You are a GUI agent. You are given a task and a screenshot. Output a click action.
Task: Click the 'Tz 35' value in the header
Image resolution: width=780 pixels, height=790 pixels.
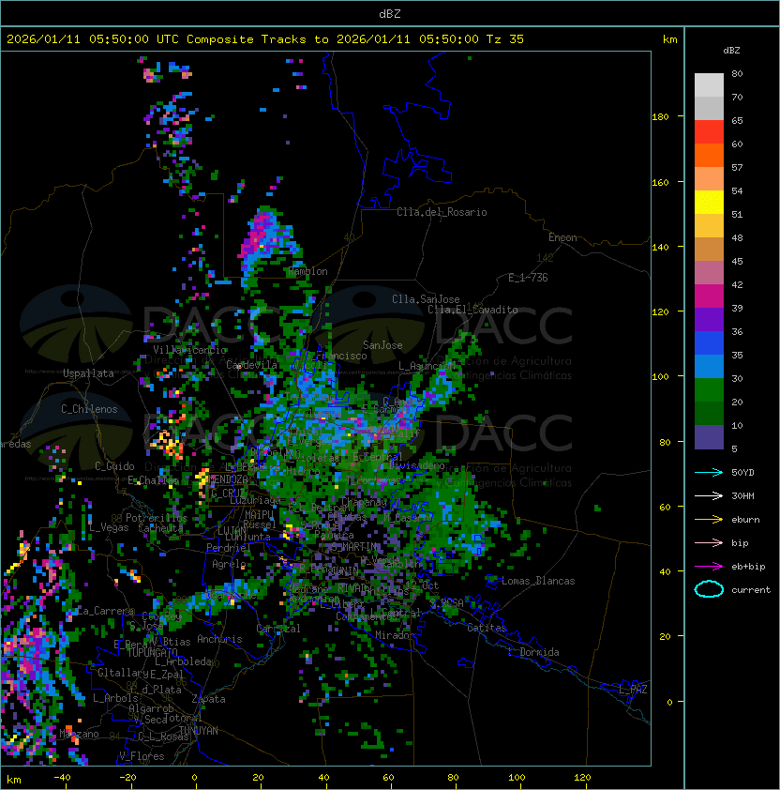tap(505, 39)
